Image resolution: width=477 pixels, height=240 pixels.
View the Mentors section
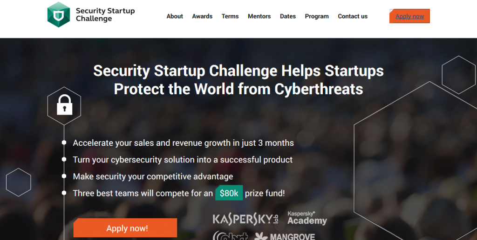click(259, 16)
